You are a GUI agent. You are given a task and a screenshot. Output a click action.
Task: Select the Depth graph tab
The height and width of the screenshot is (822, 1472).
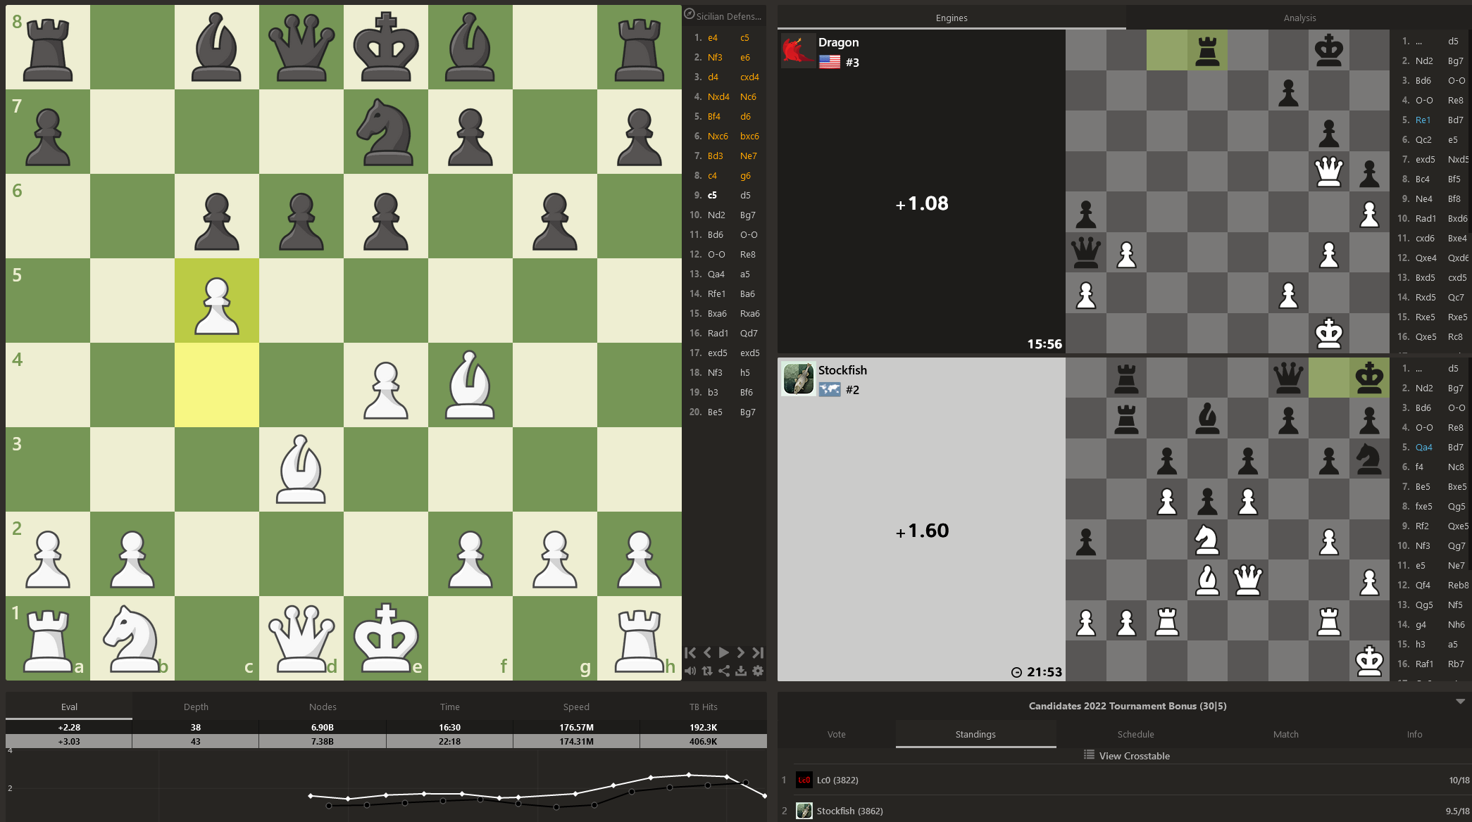tap(196, 707)
